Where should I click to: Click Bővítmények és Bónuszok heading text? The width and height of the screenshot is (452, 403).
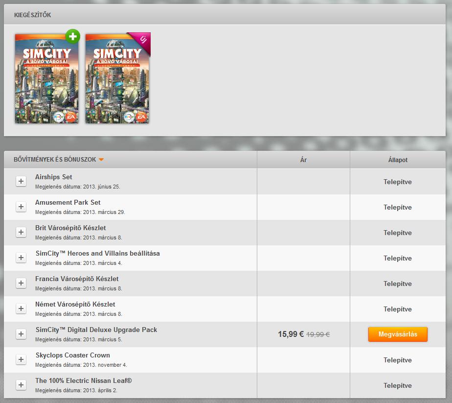pyautogui.click(x=55, y=159)
